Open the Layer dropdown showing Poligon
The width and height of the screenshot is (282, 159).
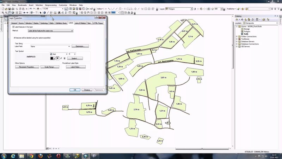(x=179, y=9)
